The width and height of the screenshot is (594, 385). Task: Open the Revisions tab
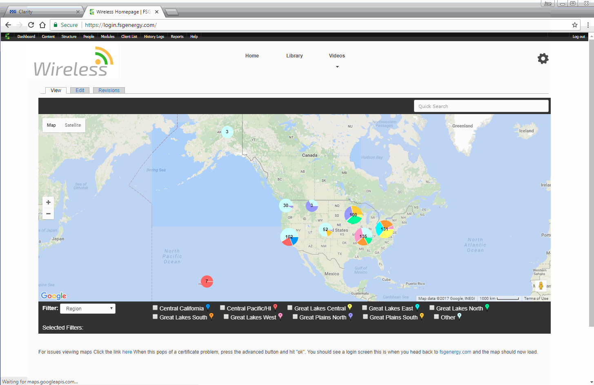point(109,90)
